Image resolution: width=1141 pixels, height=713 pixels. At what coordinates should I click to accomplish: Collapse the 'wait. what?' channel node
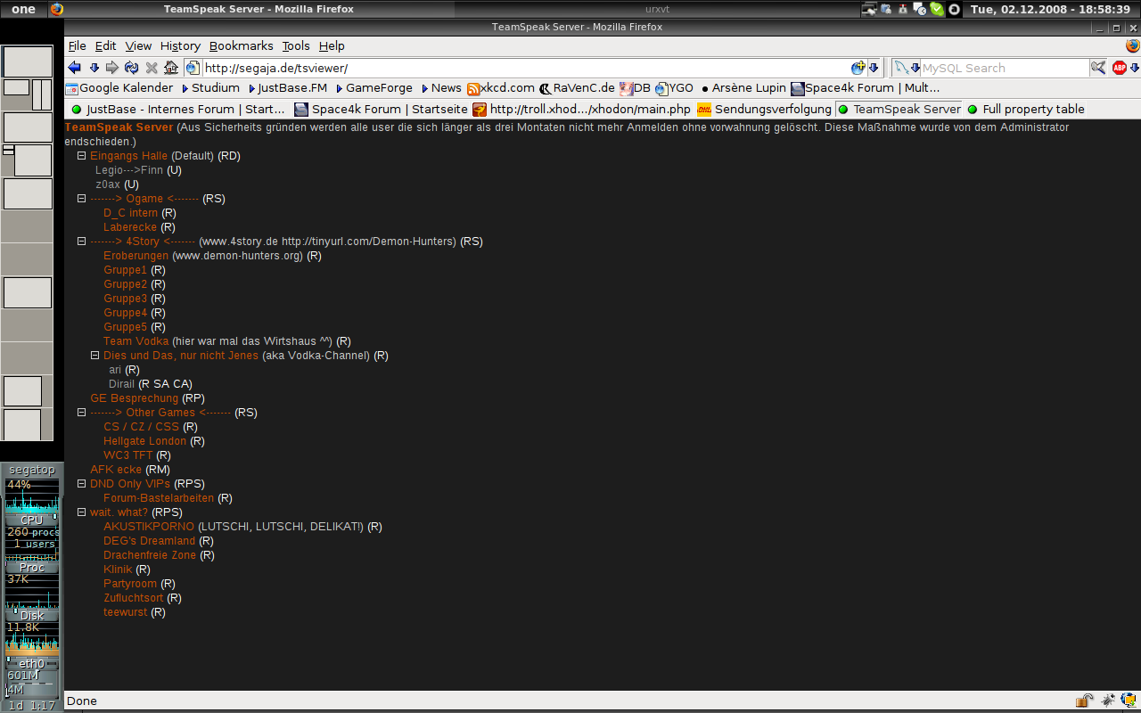click(x=82, y=512)
